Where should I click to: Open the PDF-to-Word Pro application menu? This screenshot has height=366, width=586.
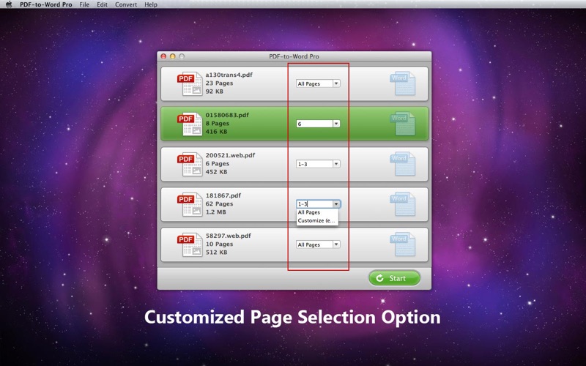[x=46, y=4]
